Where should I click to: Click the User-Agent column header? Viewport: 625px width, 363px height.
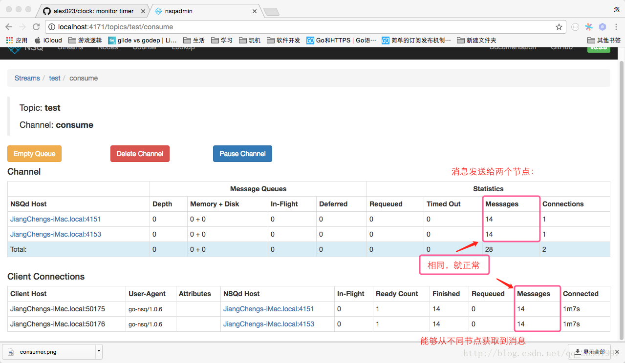point(147,294)
